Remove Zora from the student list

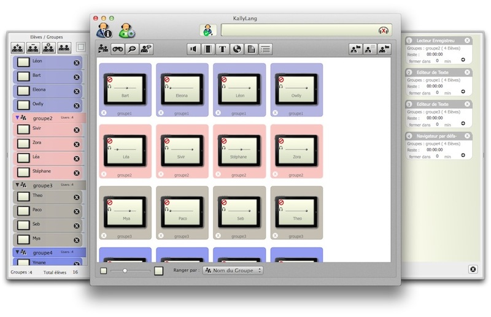point(76,144)
